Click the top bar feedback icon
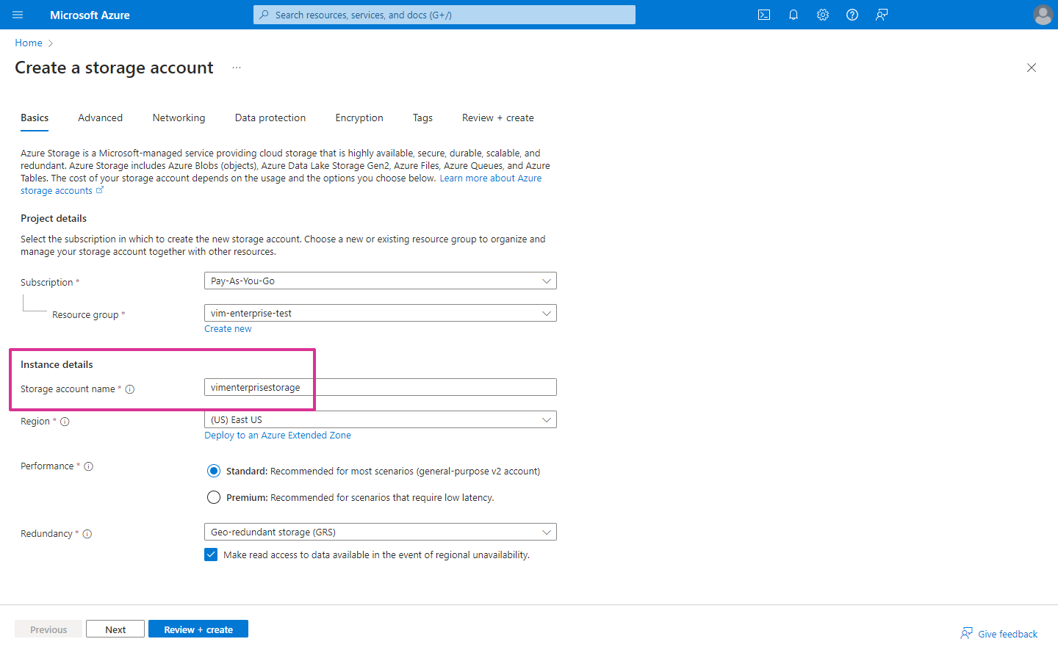 [x=882, y=15]
